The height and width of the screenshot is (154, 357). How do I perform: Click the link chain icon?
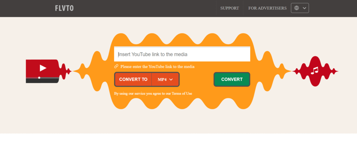pos(116,67)
